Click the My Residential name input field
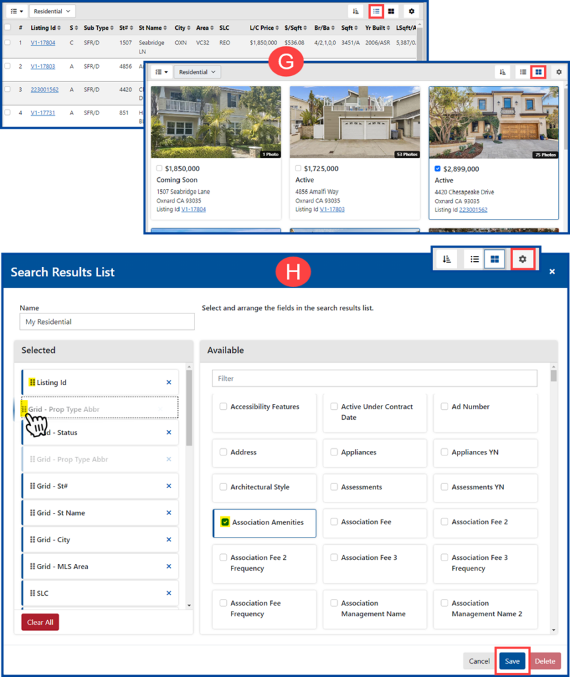Image resolution: width=570 pixels, height=677 pixels. coord(106,321)
